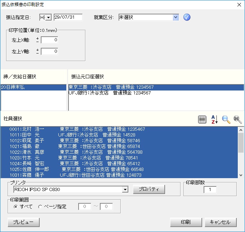Select UFJ銀行:渋谷支店 普通預金 1234567 account
245x232 pixels.
point(156,93)
